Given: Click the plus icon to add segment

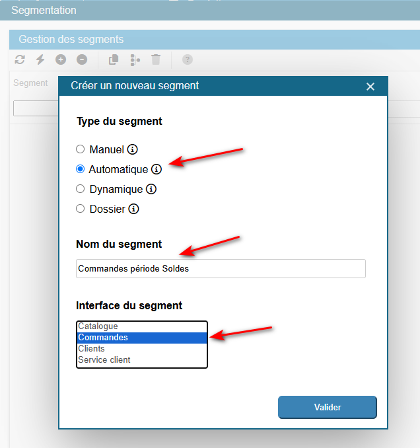Looking at the screenshot, I should pyautogui.click(x=61, y=59).
